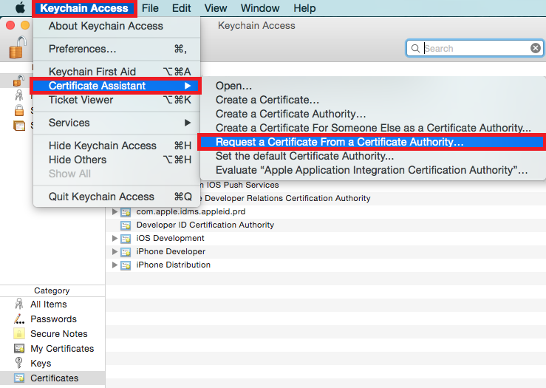Select the Secure Notes category label
The width and height of the screenshot is (546, 388).
point(59,333)
